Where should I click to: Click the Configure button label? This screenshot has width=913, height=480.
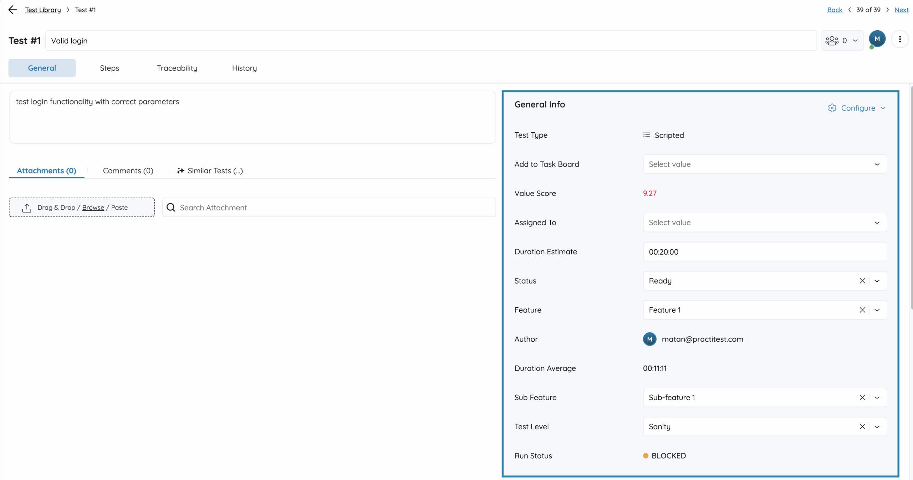(x=858, y=108)
